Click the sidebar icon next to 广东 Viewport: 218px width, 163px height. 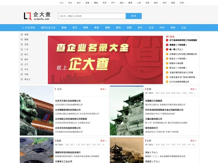(x=22, y=50)
